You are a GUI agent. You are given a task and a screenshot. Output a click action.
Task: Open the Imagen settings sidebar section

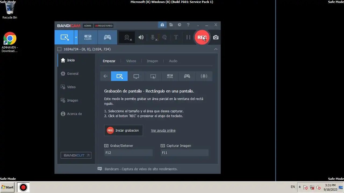pos(76,101)
